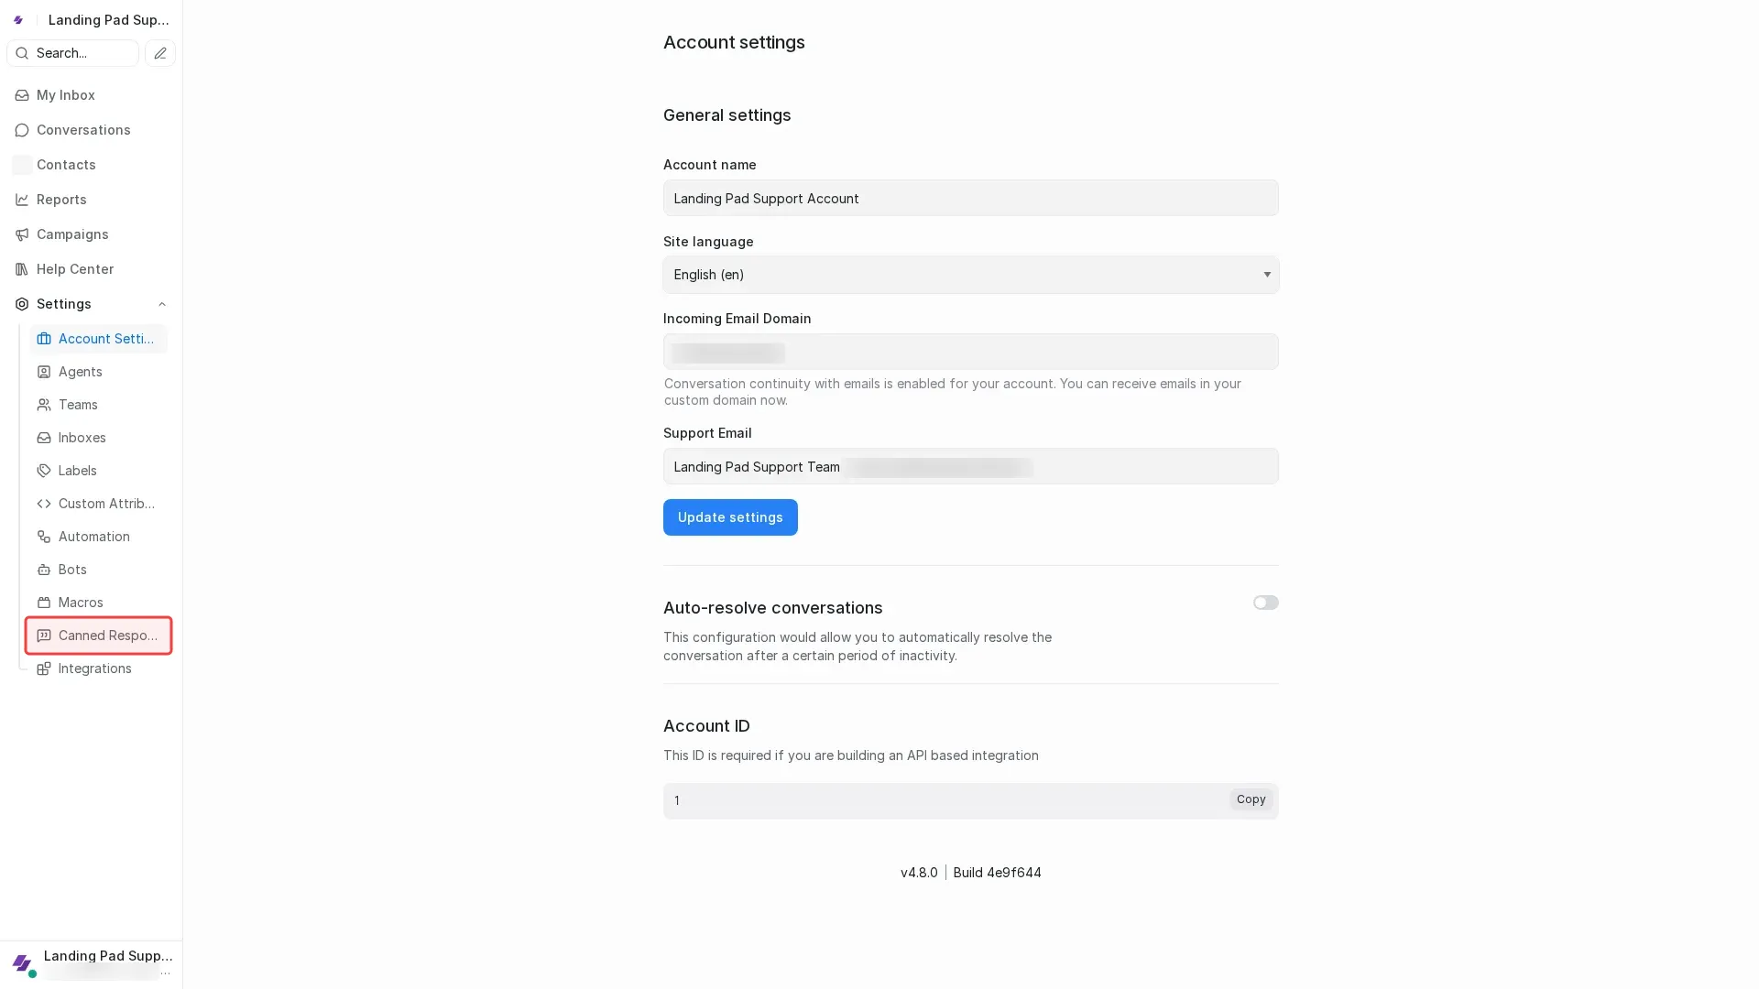Click the Automation icon in settings
Viewport: 1759px width, 989px height.
pos(43,537)
